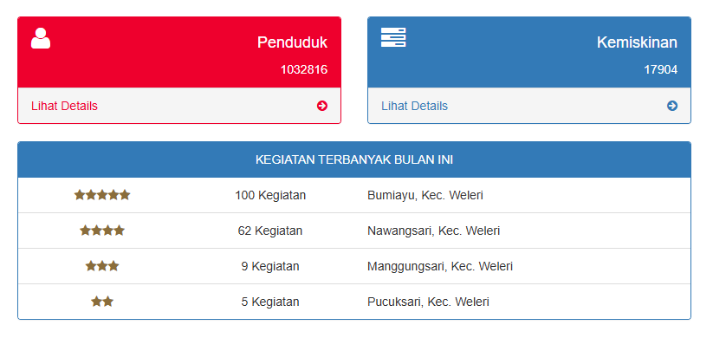Select Pucuksari, Kec. Weleri row
Viewport: 713px width, 338px height.
(354, 302)
